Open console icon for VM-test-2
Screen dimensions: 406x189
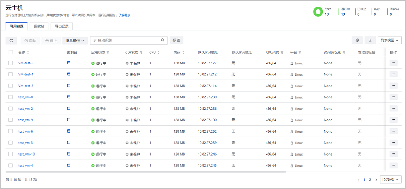(69, 63)
